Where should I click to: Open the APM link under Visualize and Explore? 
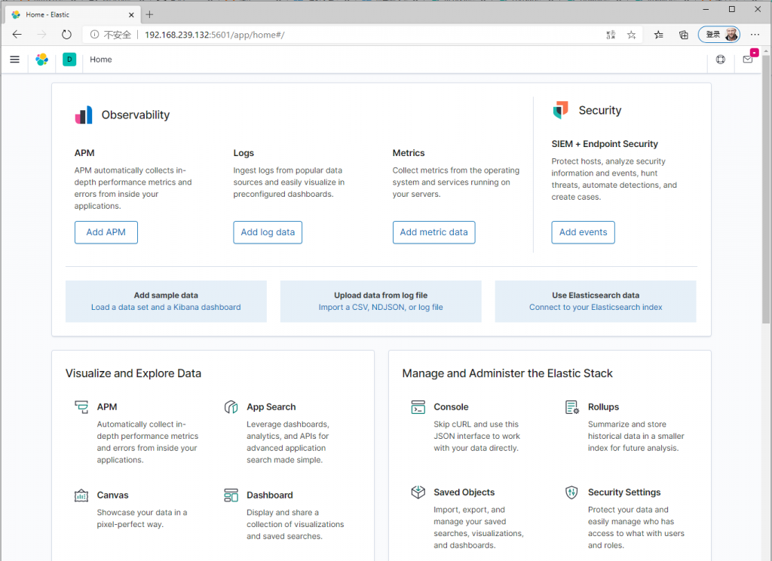(x=107, y=407)
